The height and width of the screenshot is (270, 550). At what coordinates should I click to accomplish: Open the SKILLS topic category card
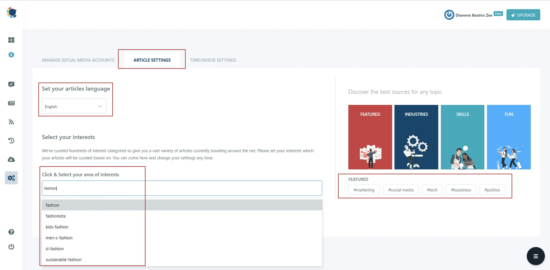[462, 137]
